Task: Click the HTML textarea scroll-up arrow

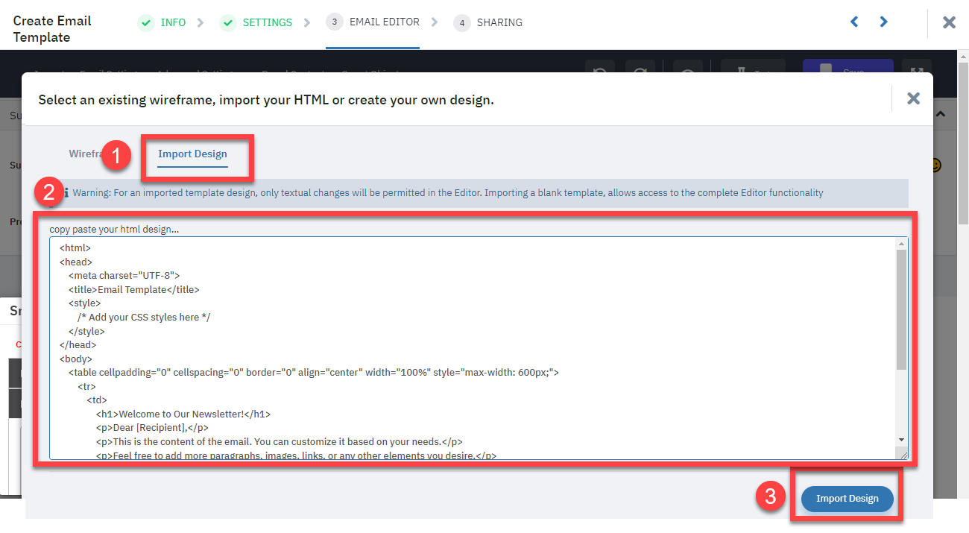Action: point(902,244)
